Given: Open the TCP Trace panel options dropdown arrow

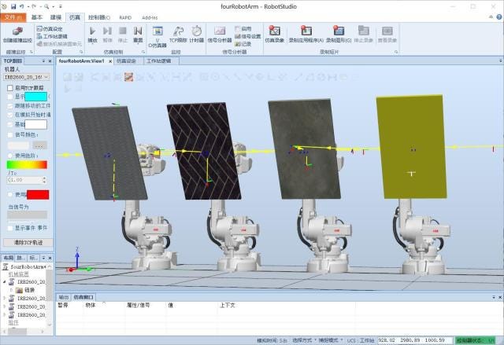Looking at the screenshot, I should click(44, 61).
